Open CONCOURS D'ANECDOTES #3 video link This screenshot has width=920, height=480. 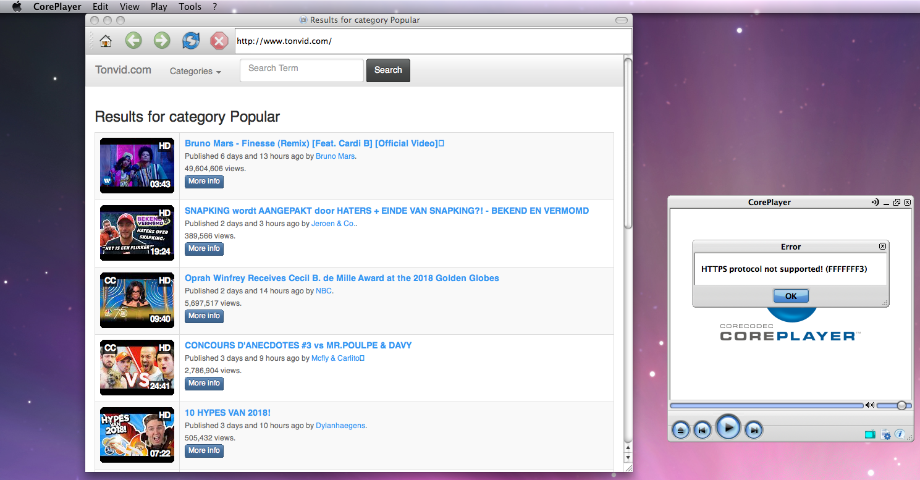click(x=298, y=345)
